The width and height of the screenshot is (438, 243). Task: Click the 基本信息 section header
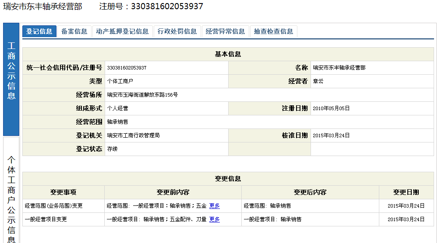coord(228,54)
